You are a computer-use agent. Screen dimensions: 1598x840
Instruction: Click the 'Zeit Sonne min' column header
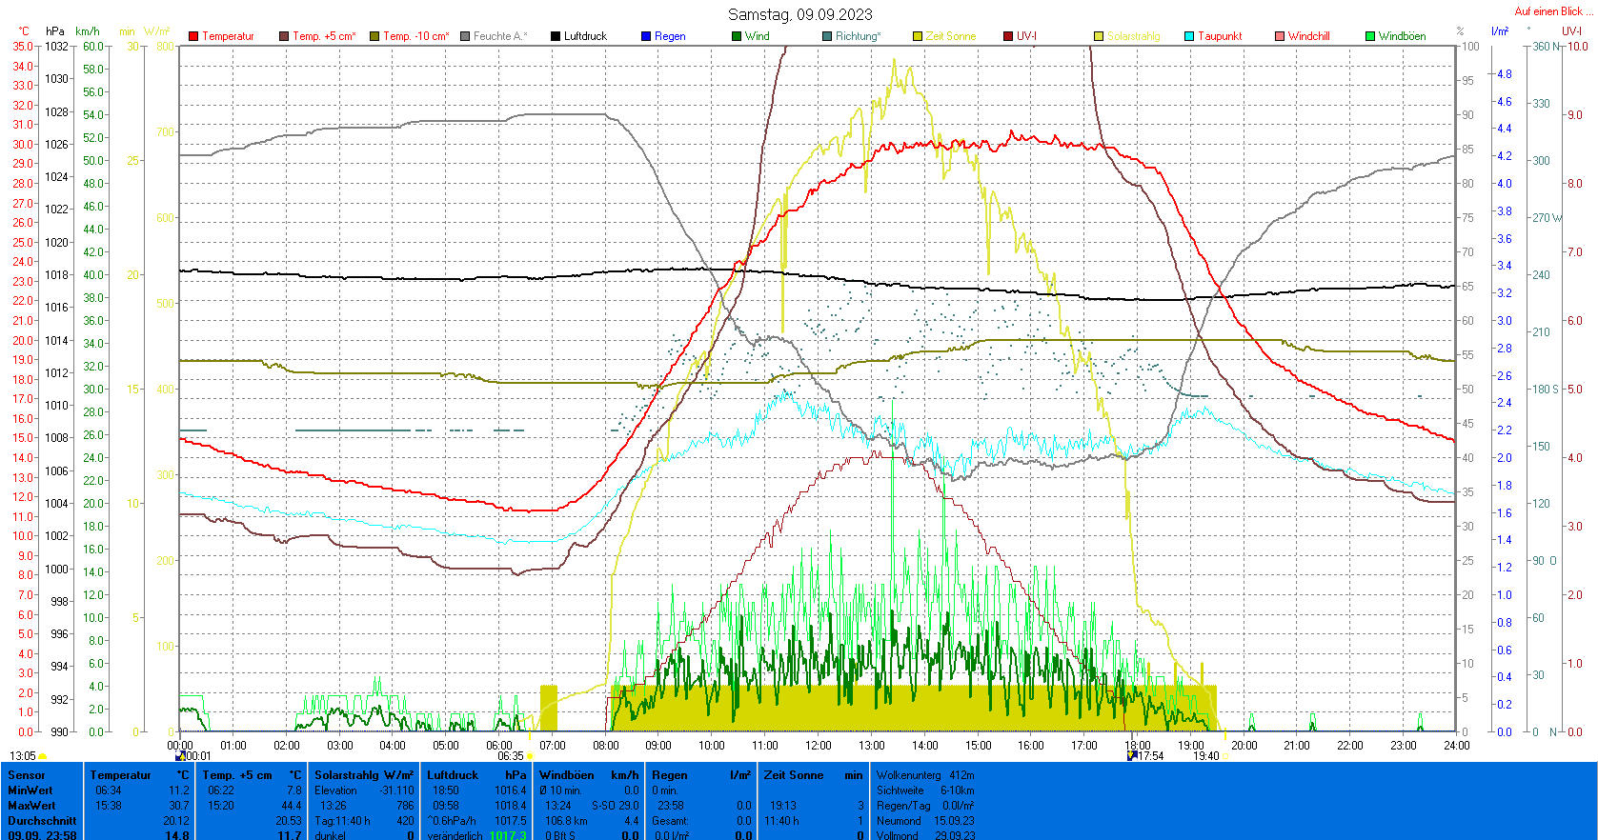813,775
